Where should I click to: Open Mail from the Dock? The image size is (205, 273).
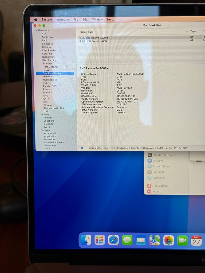141,240
